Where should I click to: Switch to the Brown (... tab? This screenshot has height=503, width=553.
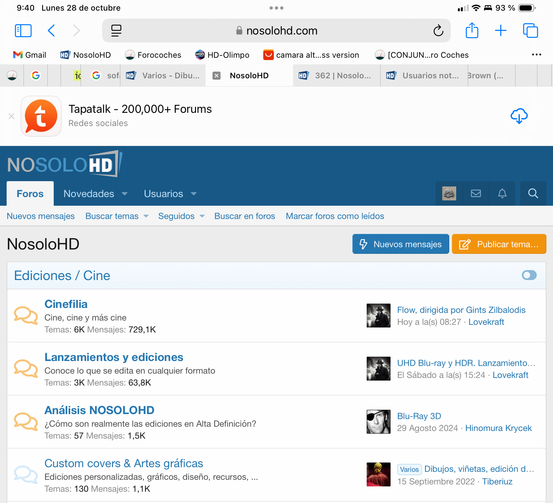coord(491,76)
